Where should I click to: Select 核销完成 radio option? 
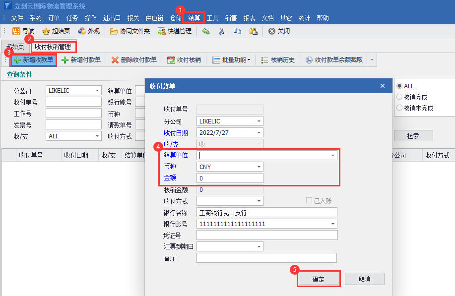tap(399, 97)
